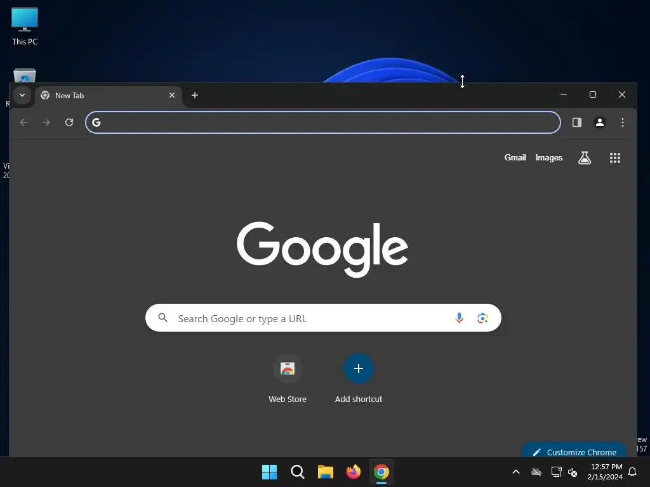The image size is (650, 487).
Task: Open the Chrome side panel icon
Action: pyautogui.click(x=576, y=122)
